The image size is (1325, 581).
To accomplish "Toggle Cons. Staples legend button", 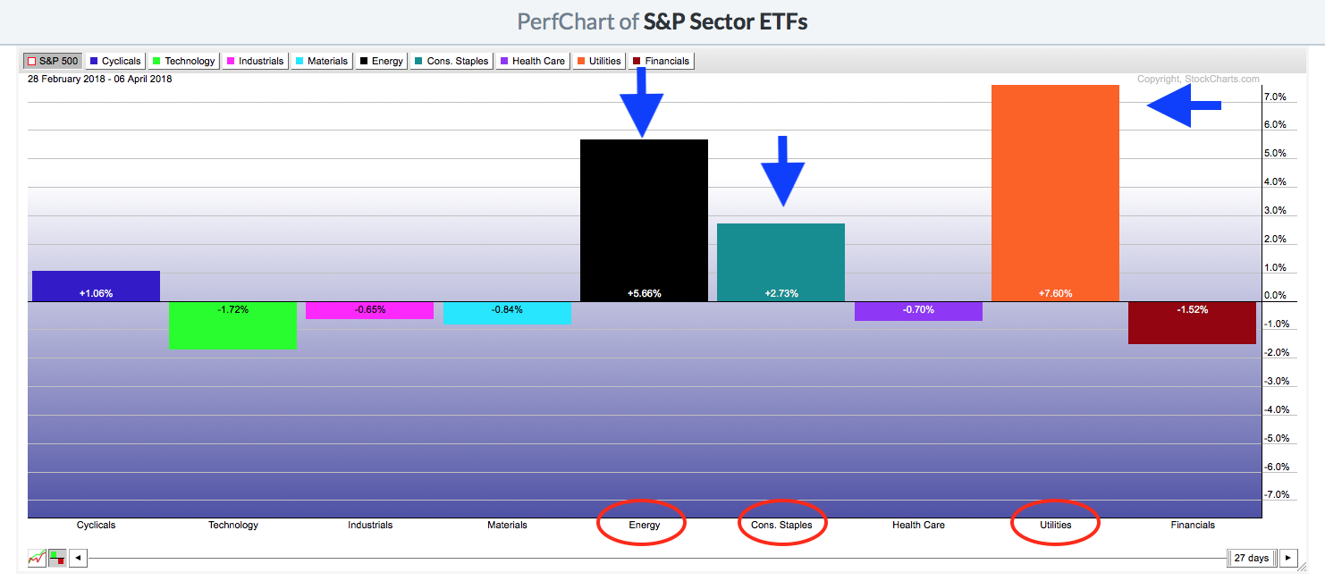I will 452,61.
